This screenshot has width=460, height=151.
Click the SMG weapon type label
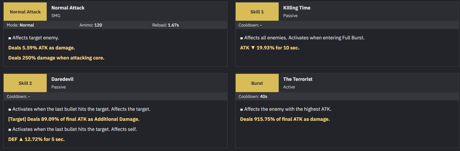(x=56, y=16)
